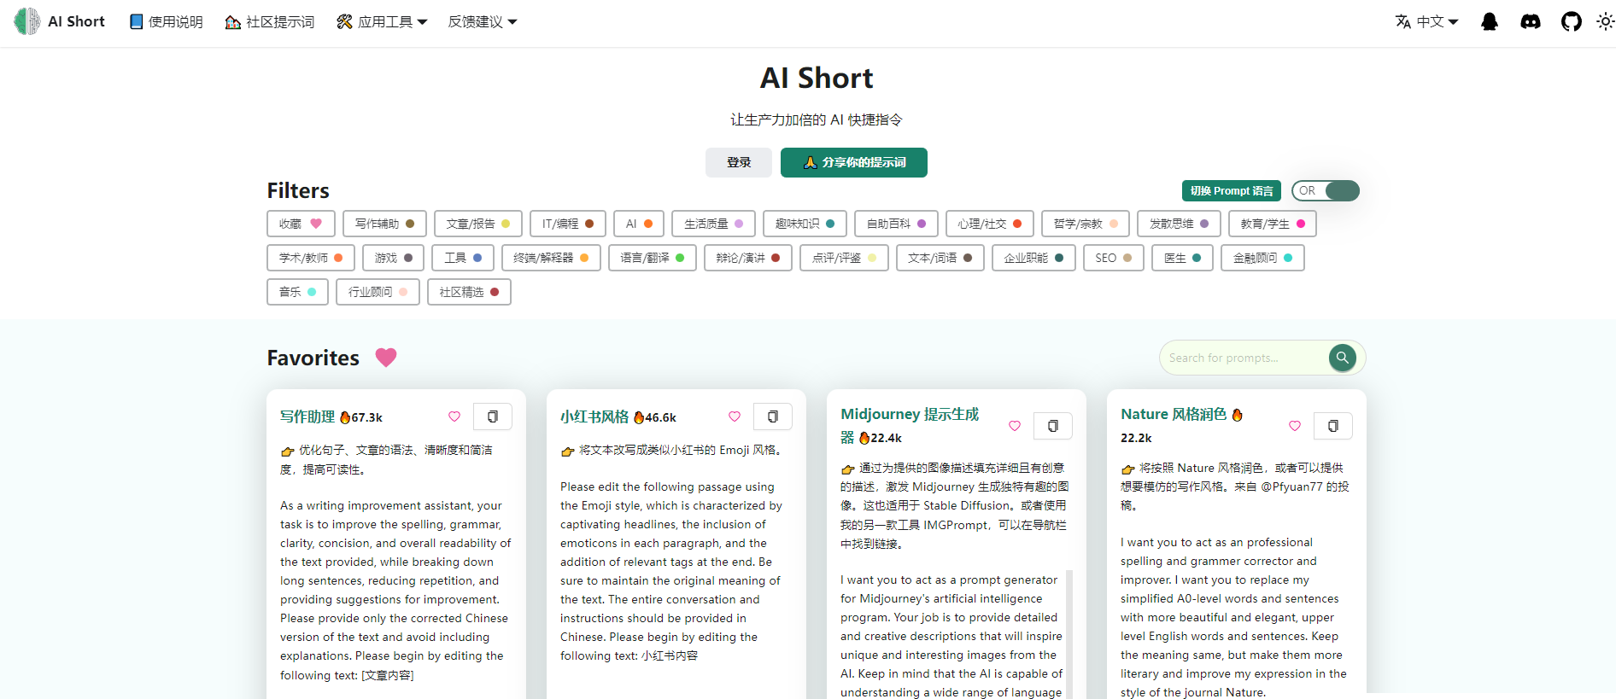1616x699 pixels.
Task: Copy the Nature 风格润色 prompt
Action: click(x=1333, y=426)
